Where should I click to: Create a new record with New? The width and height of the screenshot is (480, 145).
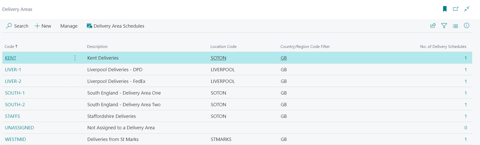(43, 26)
